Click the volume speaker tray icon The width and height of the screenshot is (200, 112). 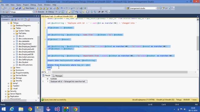pyautogui.click(x=185, y=109)
